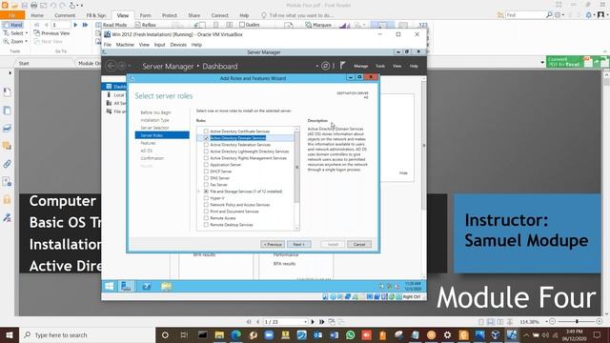This screenshot has height=343, width=610.
Task: Check Active Directory Lightweight Directory Services
Action: tap(206, 151)
